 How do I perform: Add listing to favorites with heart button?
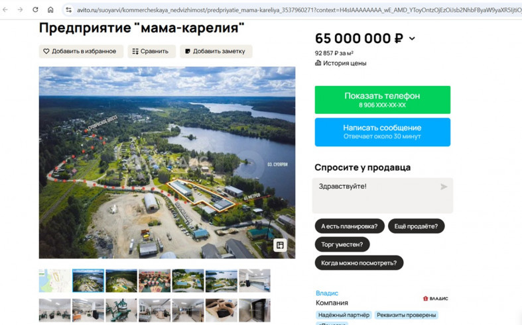point(81,51)
